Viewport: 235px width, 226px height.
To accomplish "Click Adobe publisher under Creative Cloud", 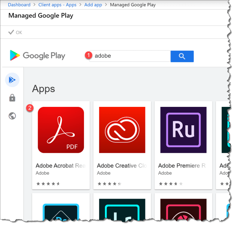I will coord(104,173).
